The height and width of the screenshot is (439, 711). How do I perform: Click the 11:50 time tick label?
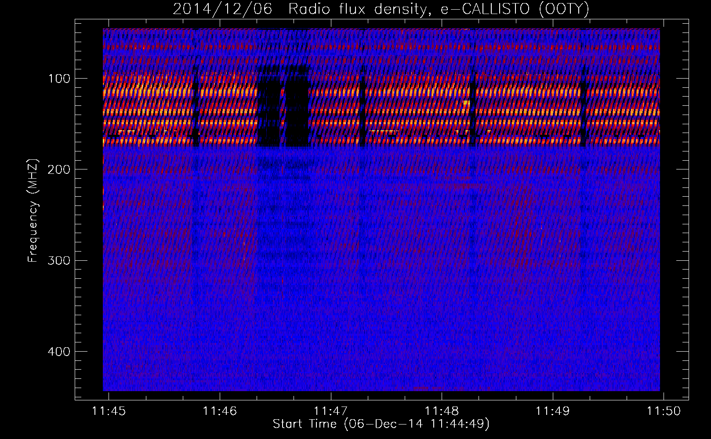664,411
